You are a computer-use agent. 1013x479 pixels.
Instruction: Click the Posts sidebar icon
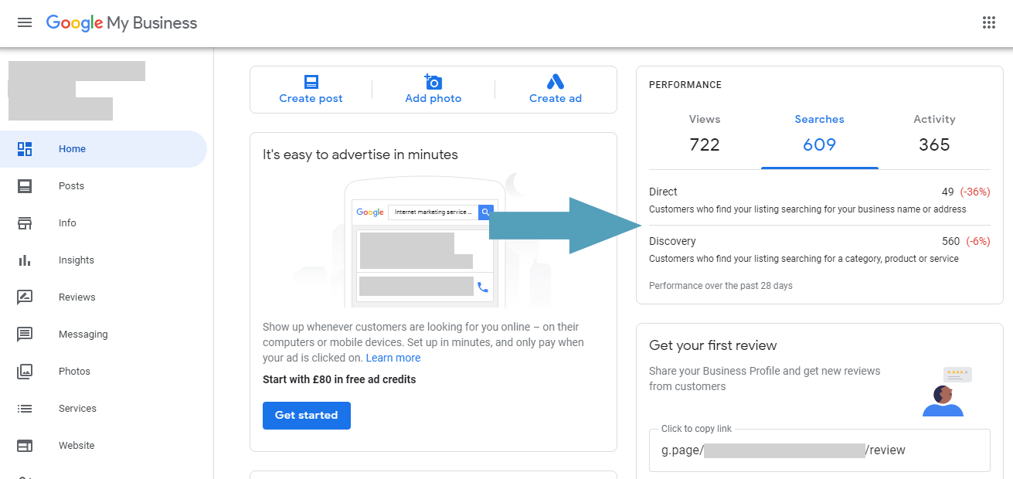click(x=25, y=186)
